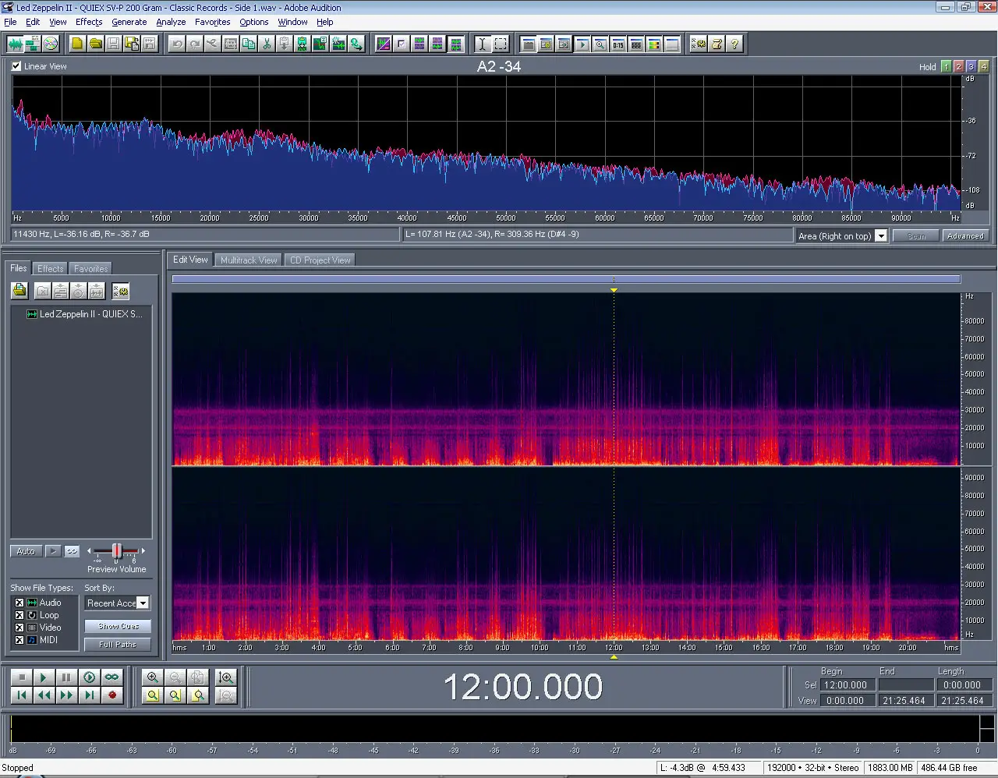Click Zoom In Horizontally magnifier icon
The width and height of the screenshot is (998, 778).
click(153, 677)
